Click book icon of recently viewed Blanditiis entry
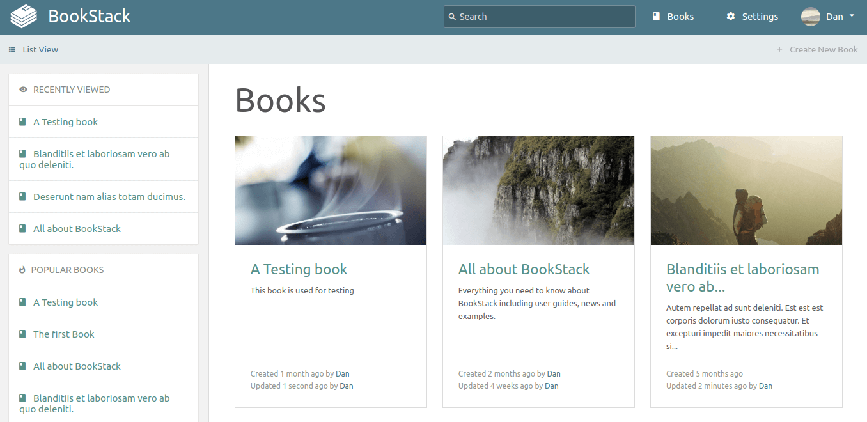Viewport: 867px width, 422px height. 23,153
